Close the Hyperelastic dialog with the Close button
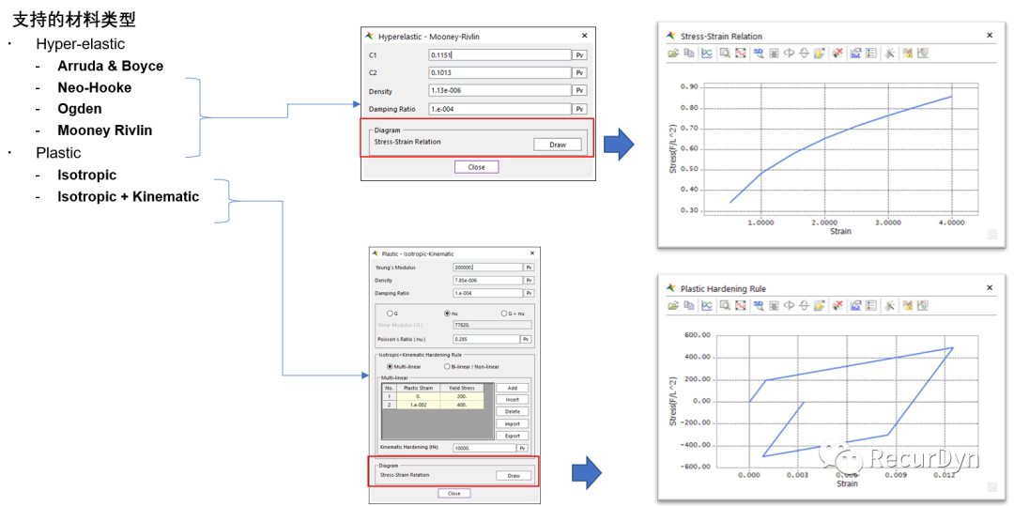The image size is (1014, 506). coord(476,167)
